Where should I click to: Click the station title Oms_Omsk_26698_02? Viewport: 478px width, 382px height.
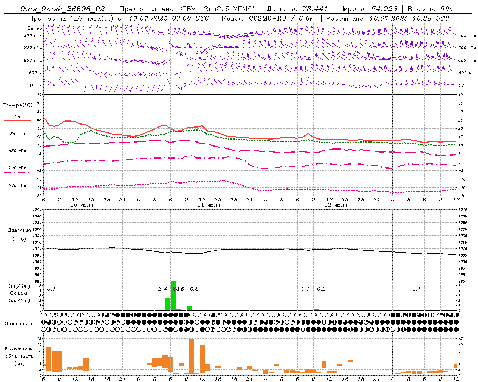point(62,9)
